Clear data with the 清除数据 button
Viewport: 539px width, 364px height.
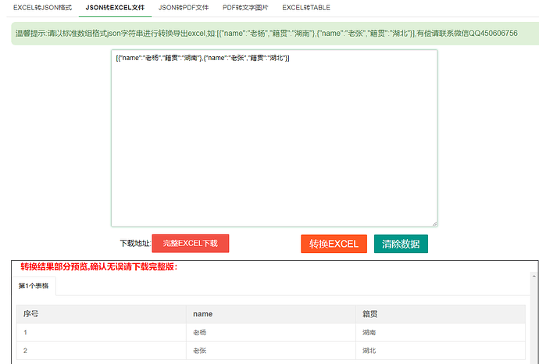[401, 244]
